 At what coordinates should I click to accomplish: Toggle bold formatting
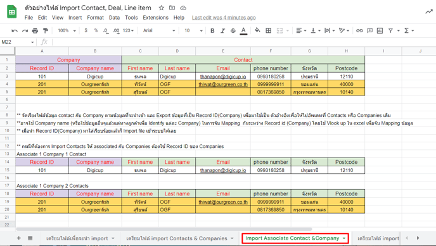(212, 30)
